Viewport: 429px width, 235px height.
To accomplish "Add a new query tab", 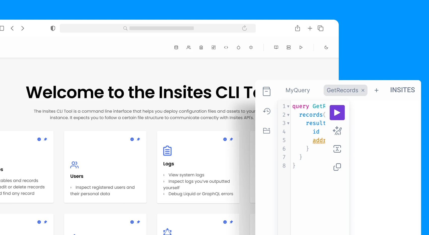I will tap(376, 90).
